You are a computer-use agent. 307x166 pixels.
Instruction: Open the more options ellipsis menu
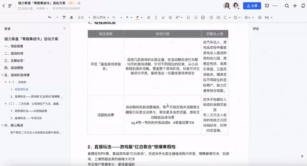click(x=275, y=6)
